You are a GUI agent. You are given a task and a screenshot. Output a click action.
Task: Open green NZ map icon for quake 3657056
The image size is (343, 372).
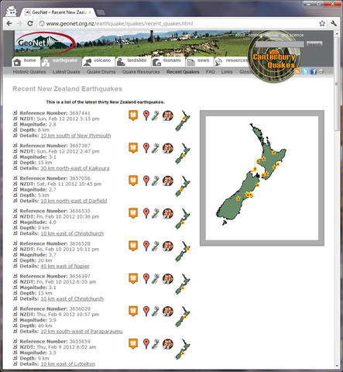[x=156, y=181]
